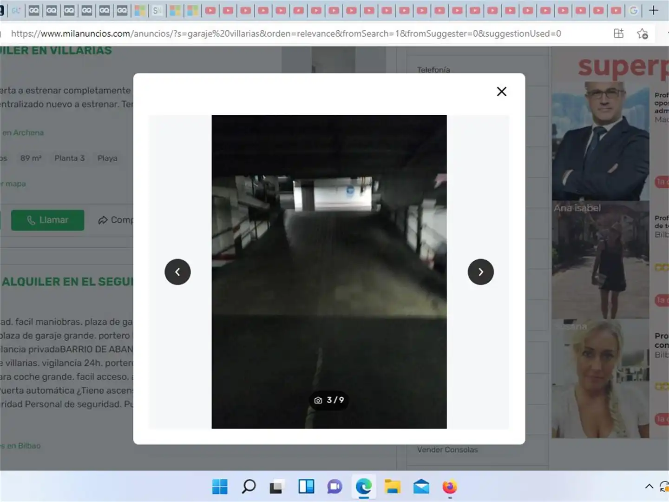Click the 3 / 9 photo counter
Screen dimensions: 669x502
[x=329, y=400]
